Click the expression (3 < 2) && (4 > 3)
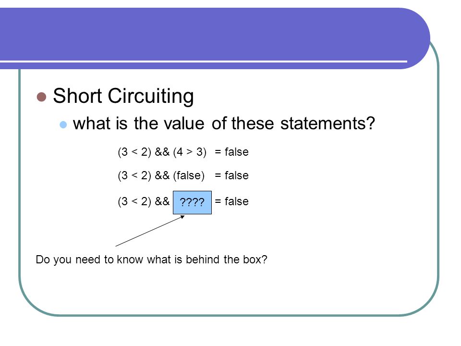This screenshot has width=461, height=346. coord(162,152)
